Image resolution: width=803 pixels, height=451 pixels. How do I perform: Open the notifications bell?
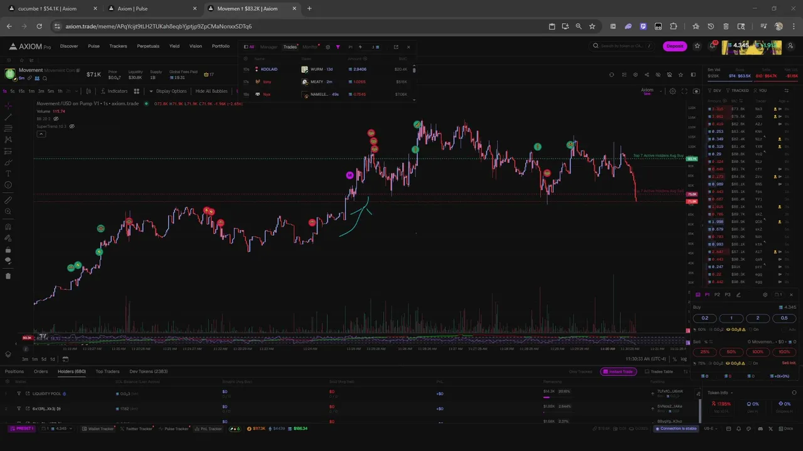tap(712, 46)
